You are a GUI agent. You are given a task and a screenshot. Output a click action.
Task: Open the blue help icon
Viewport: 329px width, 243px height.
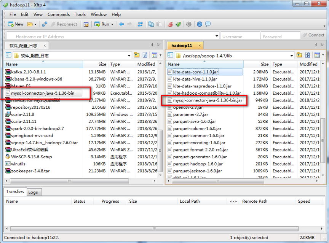[x=200, y=24]
